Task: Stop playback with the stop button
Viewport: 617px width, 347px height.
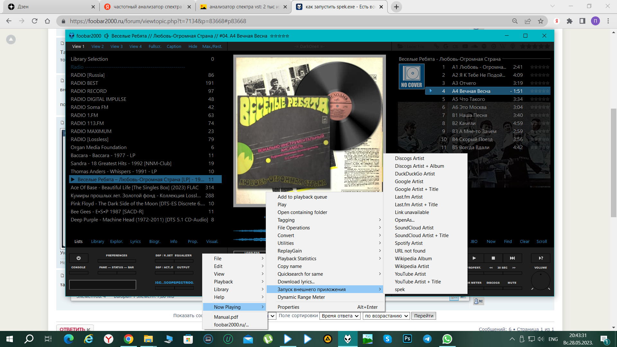Action: click(493, 258)
